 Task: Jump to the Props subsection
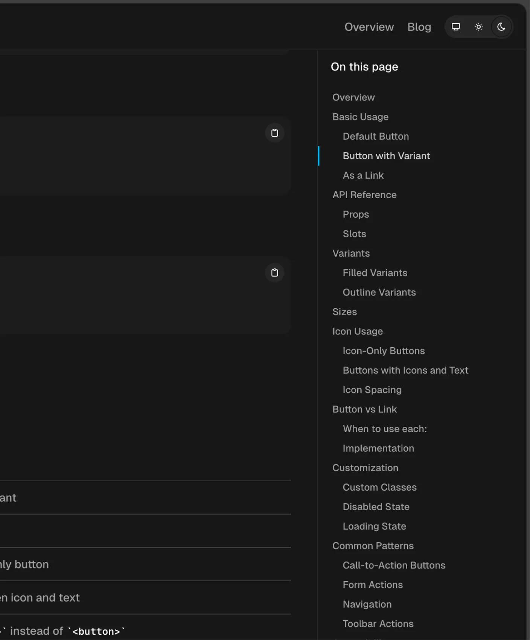tap(356, 214)
